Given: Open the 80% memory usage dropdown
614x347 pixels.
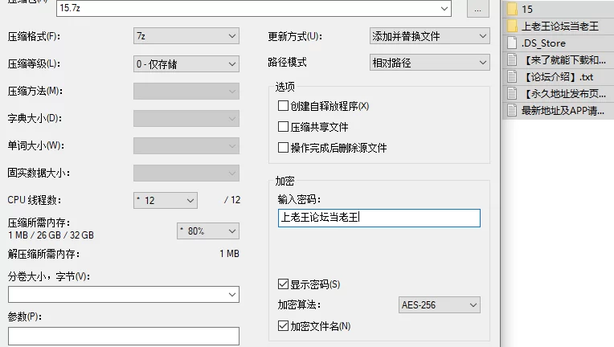Looking at the screenshot, I should tap(207, 231).
